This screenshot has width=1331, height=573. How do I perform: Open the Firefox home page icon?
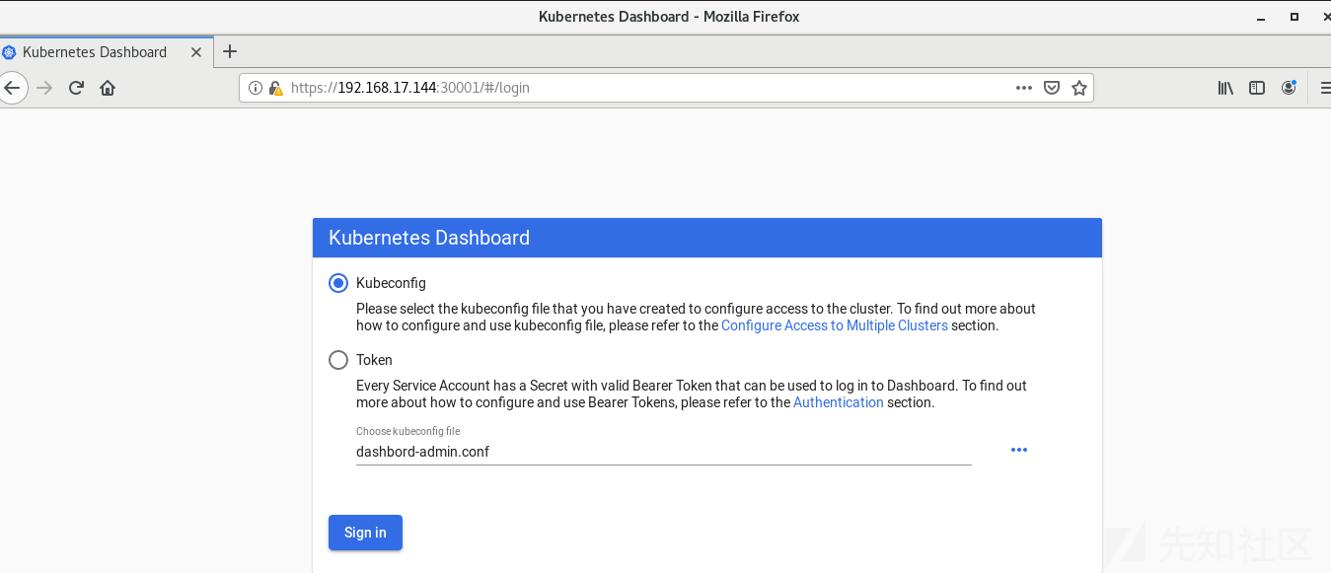(108, 88)
